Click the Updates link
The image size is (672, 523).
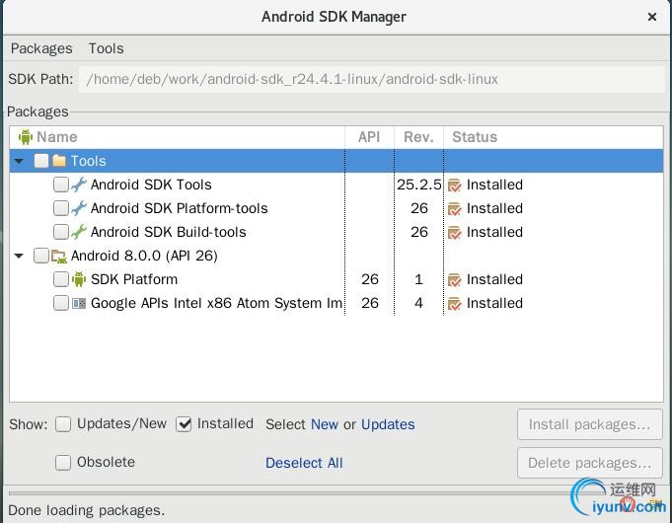(x=388, y=424)
